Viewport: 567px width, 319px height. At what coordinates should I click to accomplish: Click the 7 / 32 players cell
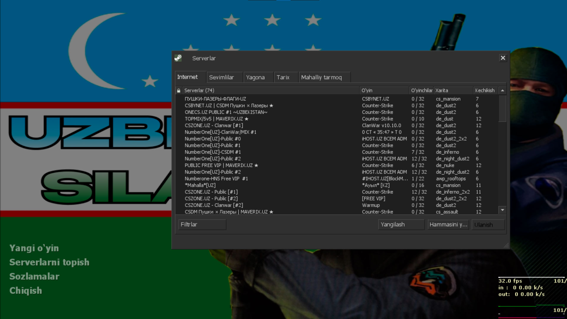tap(418, 152)
